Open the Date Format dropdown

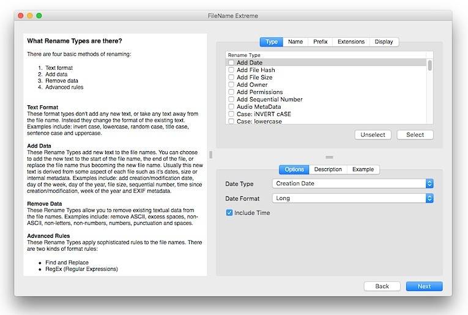[x=353, y=198]
